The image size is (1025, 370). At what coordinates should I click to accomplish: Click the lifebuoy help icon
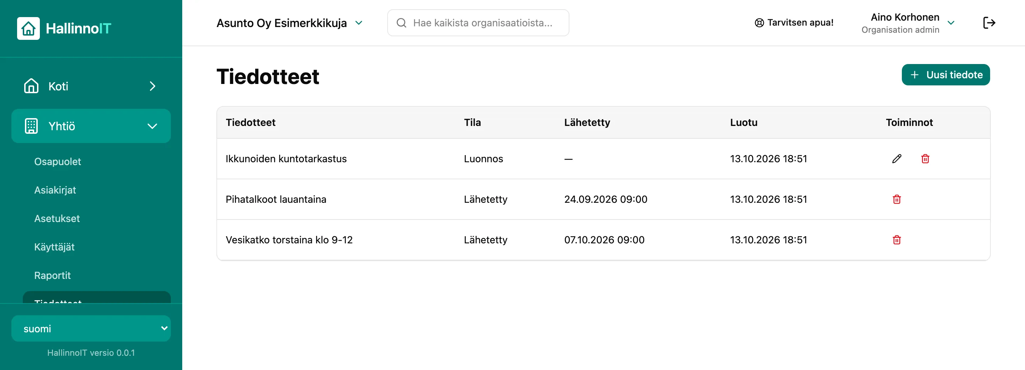tap(759, 23)
